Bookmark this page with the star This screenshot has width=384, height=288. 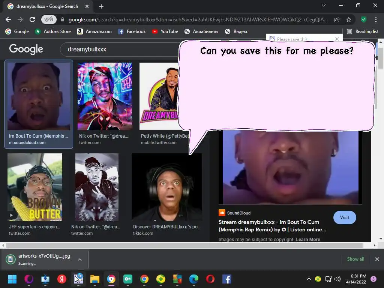349,19
